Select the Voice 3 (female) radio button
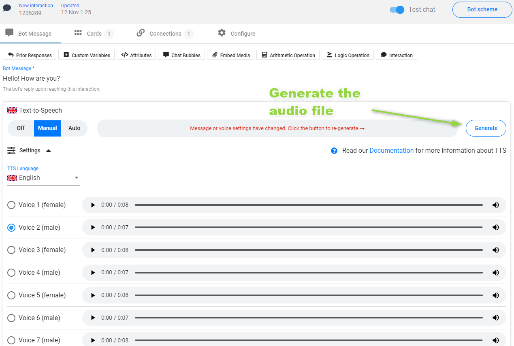The image size is (514, 346). [x=11, y=250]
